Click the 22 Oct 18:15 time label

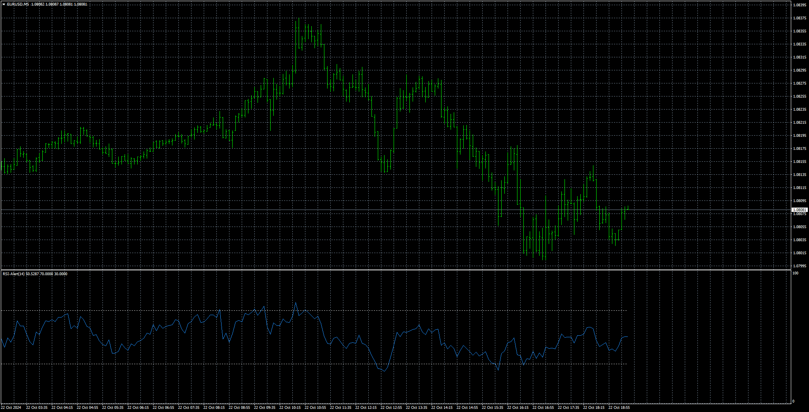coord(594,408)
